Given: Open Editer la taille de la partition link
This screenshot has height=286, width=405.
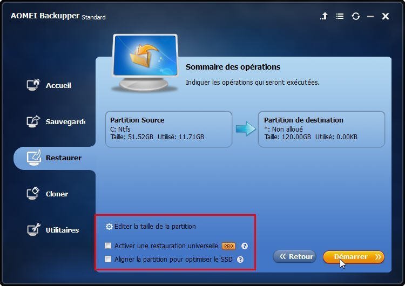Looking at the screenshot, I should click(x=155, y=227).
